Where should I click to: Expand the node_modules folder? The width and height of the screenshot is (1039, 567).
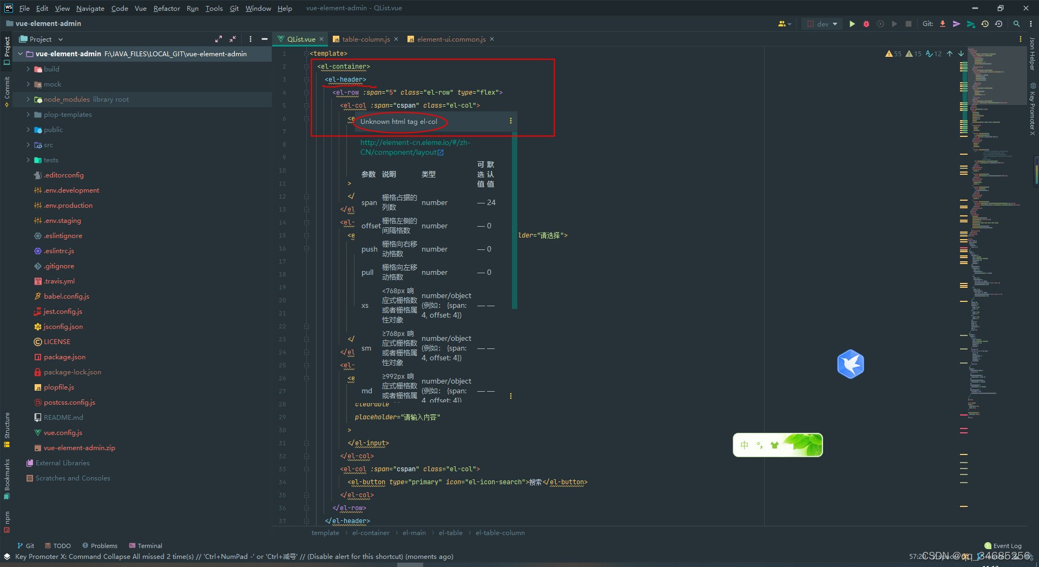28,100
